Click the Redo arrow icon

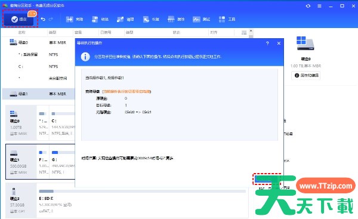[x=51, y=20]
